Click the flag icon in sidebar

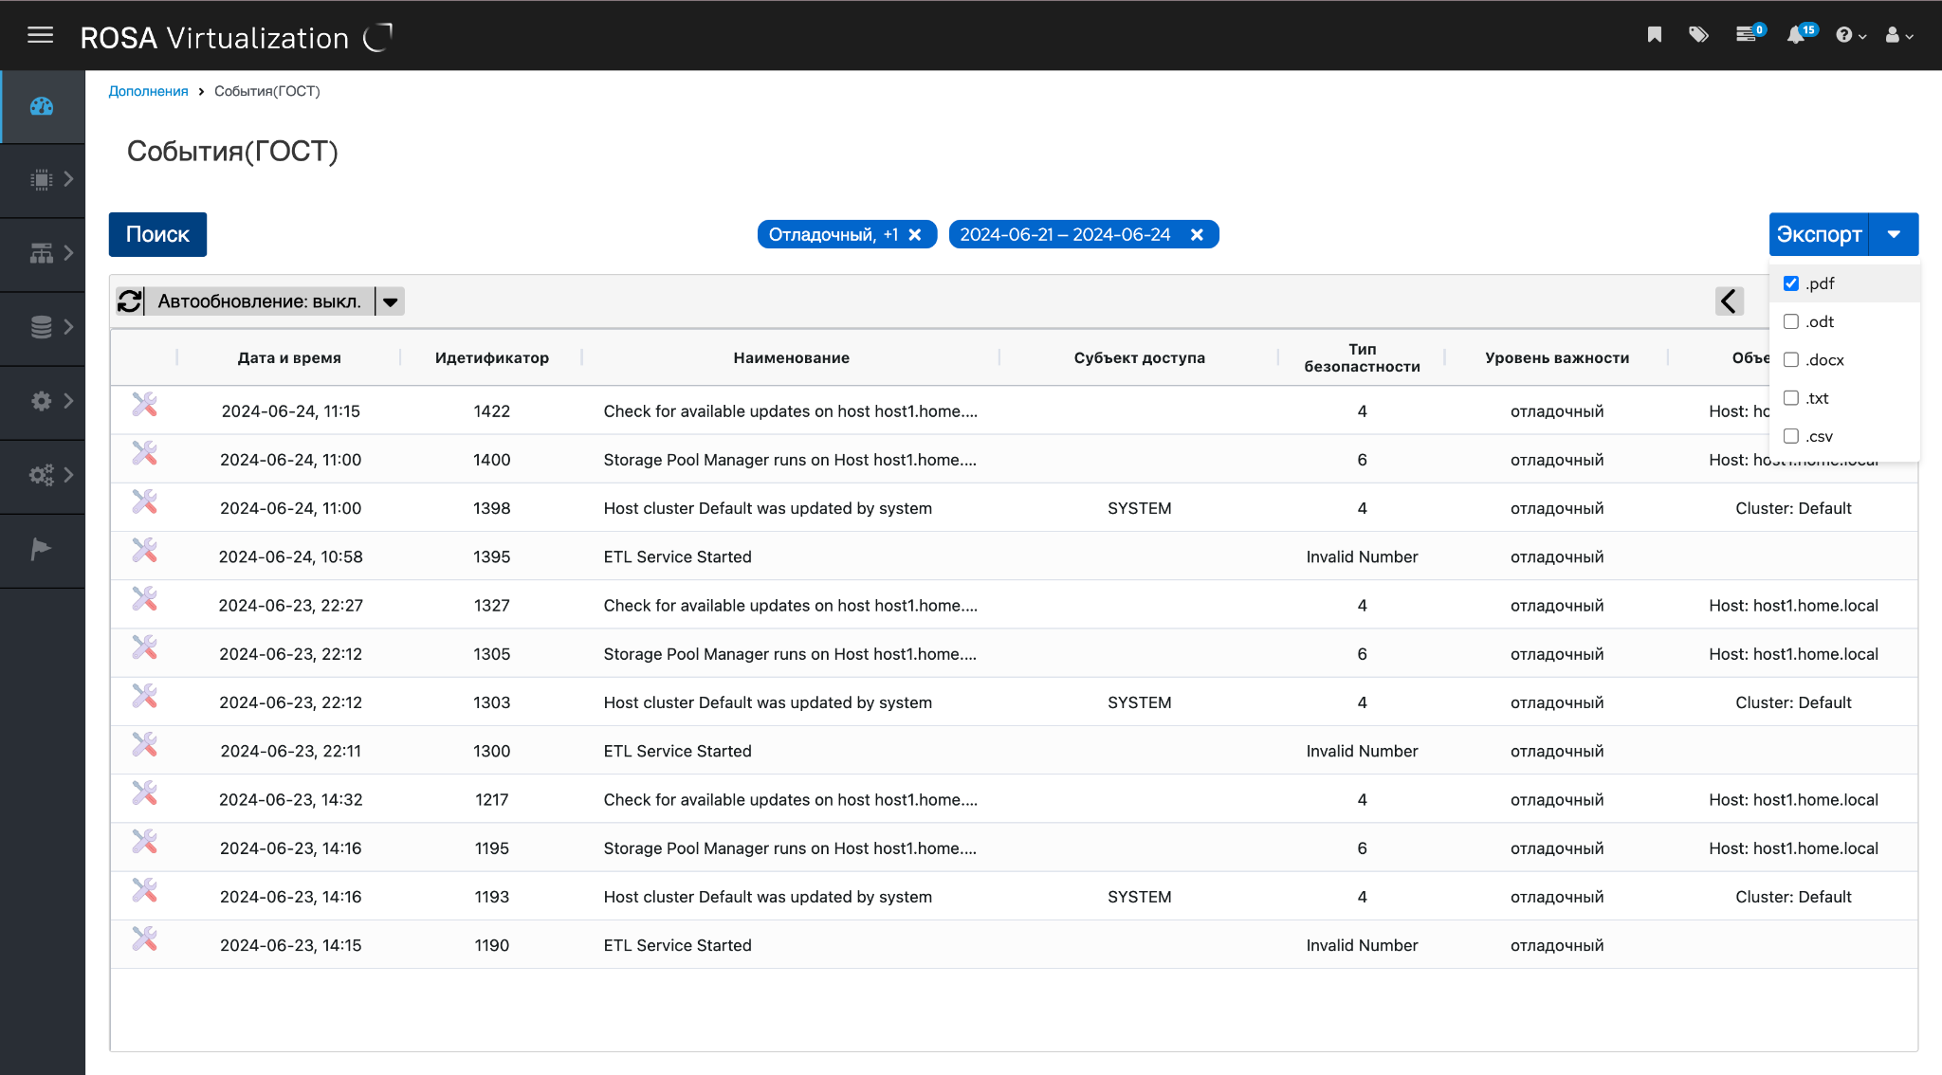[x=41, y=549]
